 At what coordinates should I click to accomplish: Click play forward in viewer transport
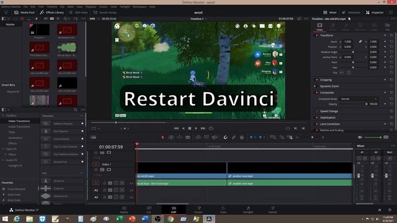[x=196, y=128]
